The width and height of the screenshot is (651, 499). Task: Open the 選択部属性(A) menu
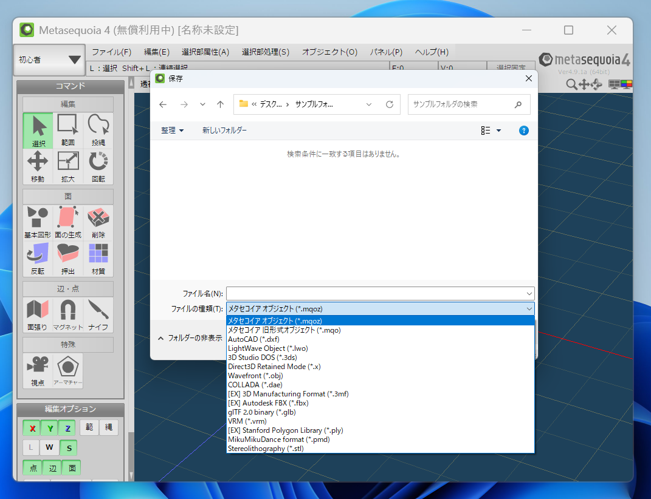pyautogui.click(x=205, y=52)
